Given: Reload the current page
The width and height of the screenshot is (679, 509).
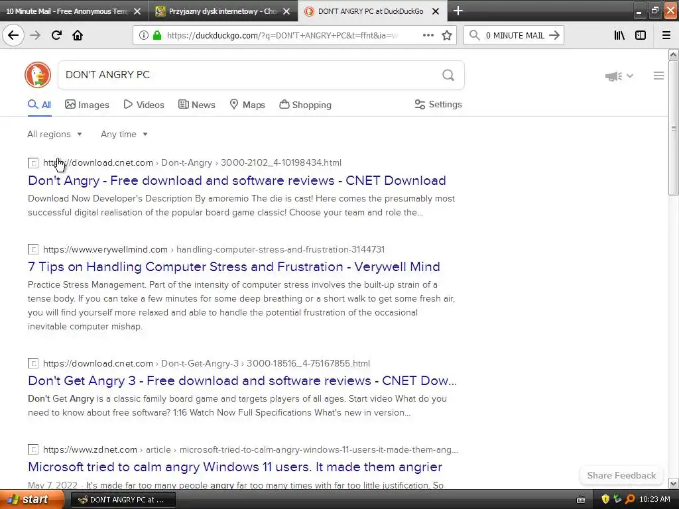Looking at the screenshot, I should tap(56, 35).
